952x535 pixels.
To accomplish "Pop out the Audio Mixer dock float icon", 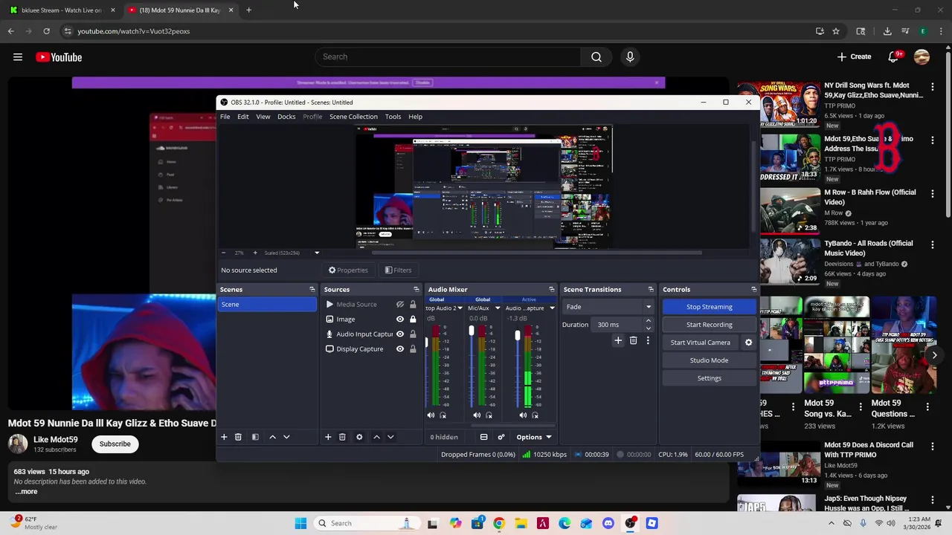I will (x=552, y=289).
